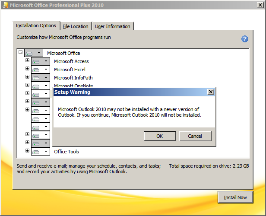Cancel the Setup Warning dialog
The width and height of the screenshot is (266, 216).
tap(195, 136)
